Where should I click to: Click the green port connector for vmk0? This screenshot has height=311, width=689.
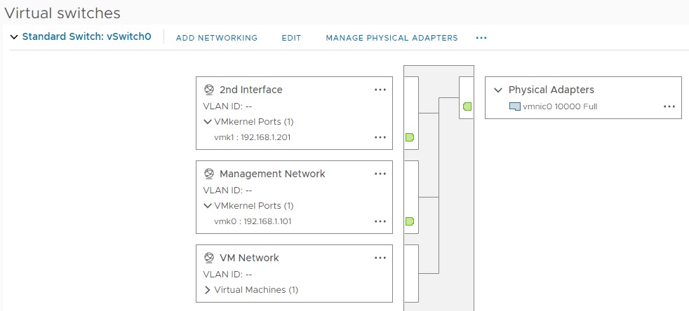coord(409,221)
